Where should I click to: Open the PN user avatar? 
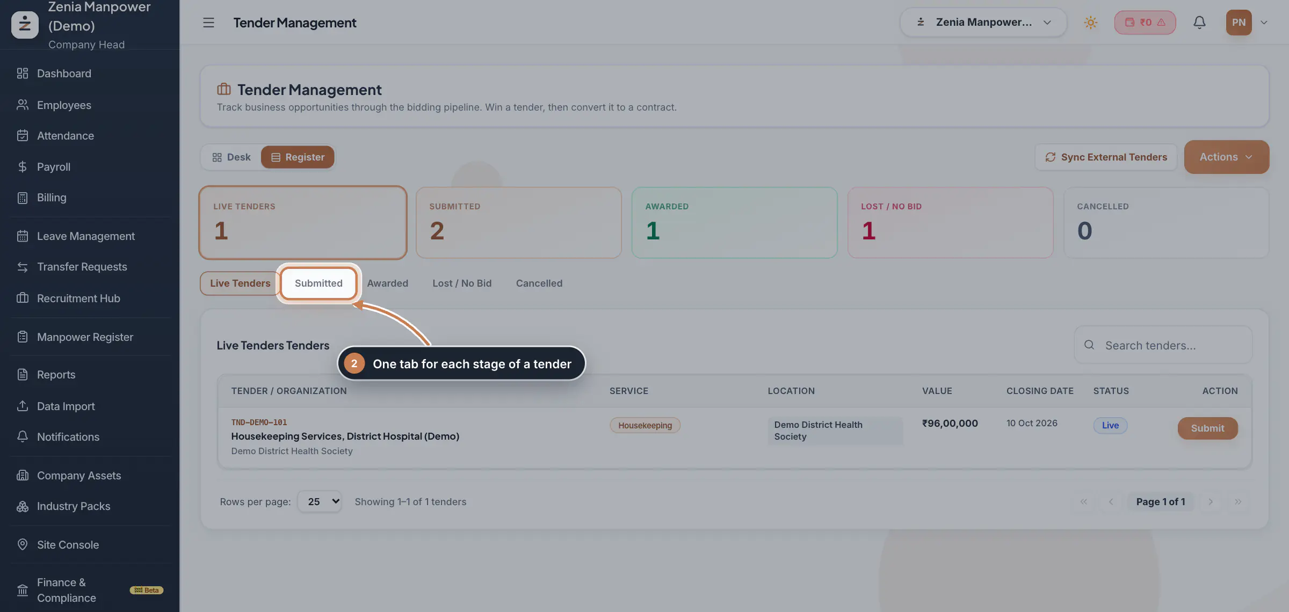click(x=1239, y=23)
